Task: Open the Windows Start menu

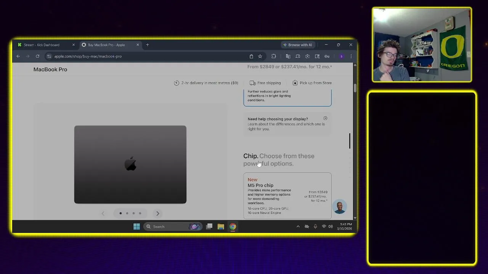Action: pyautogui.click(x=136, y=227)
